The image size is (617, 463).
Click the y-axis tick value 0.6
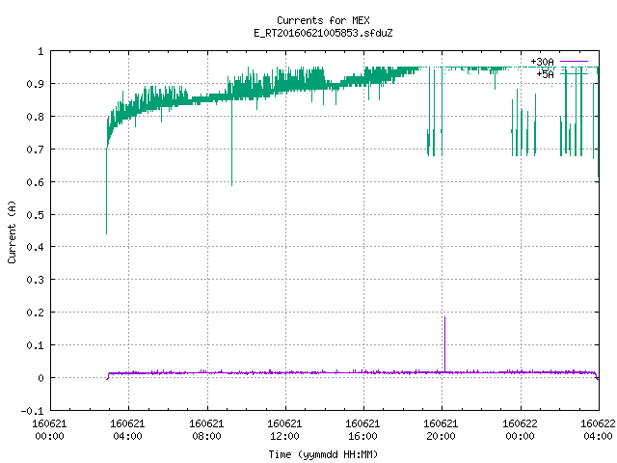(x=35, y=182)
